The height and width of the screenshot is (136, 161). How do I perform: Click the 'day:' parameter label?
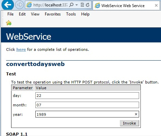point(17,96)
